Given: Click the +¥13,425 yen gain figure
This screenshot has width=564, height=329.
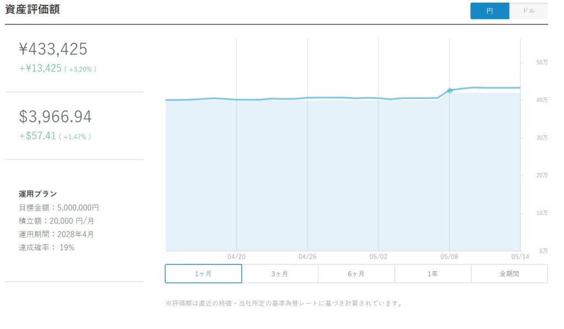Looking at the screenshot, I should (x=40, y=68).
